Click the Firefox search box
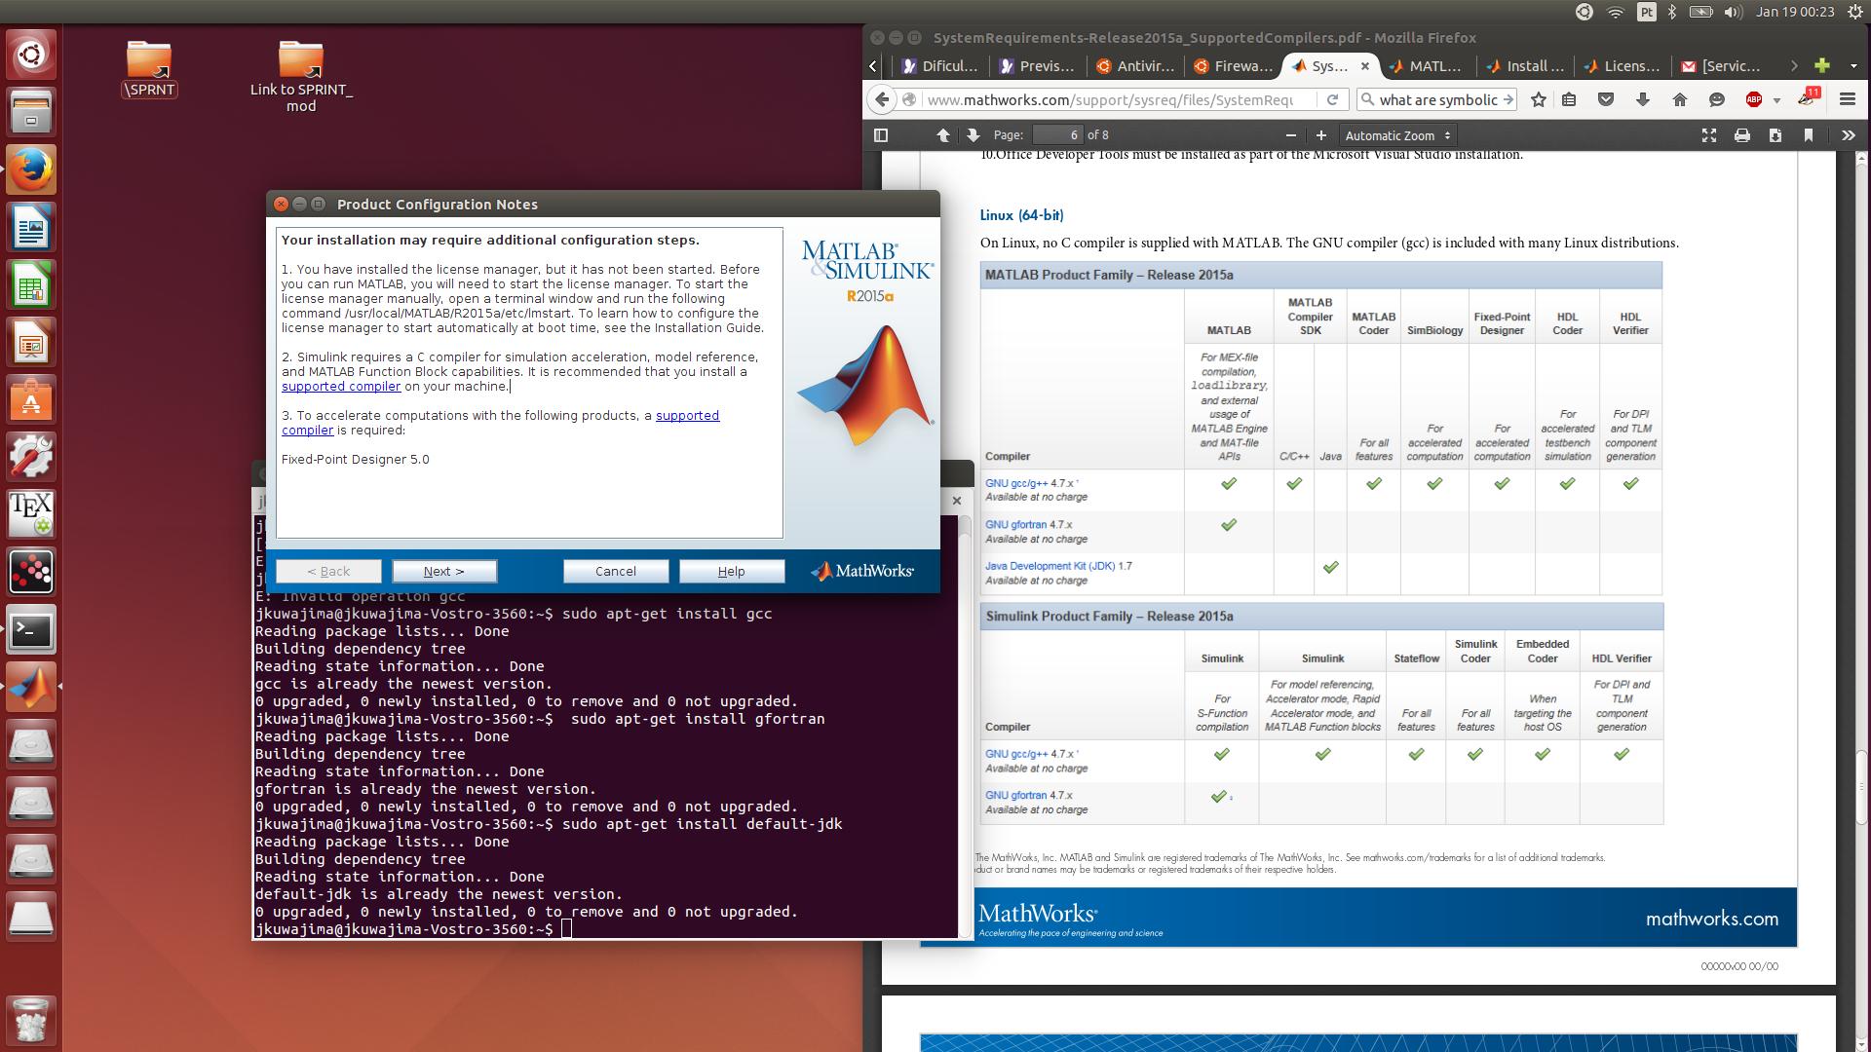1871x1052 pixels. tap(1438, 99)
